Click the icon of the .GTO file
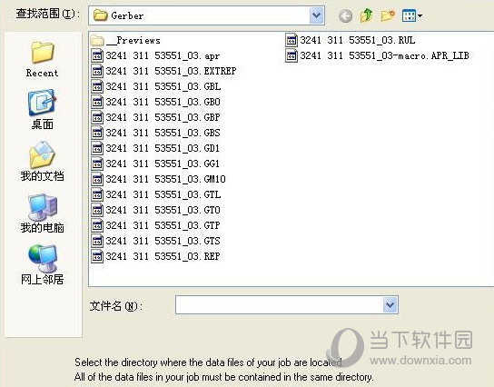 (x=97, y=210)
